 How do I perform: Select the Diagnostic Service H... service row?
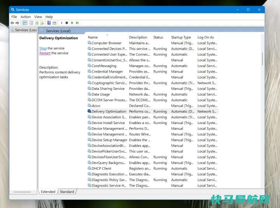(153, 185)
